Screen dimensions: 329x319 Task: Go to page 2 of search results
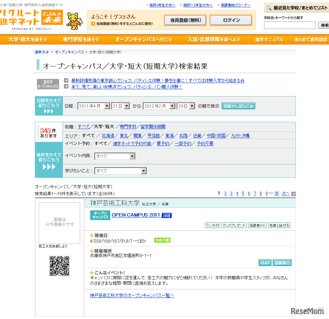225,193
